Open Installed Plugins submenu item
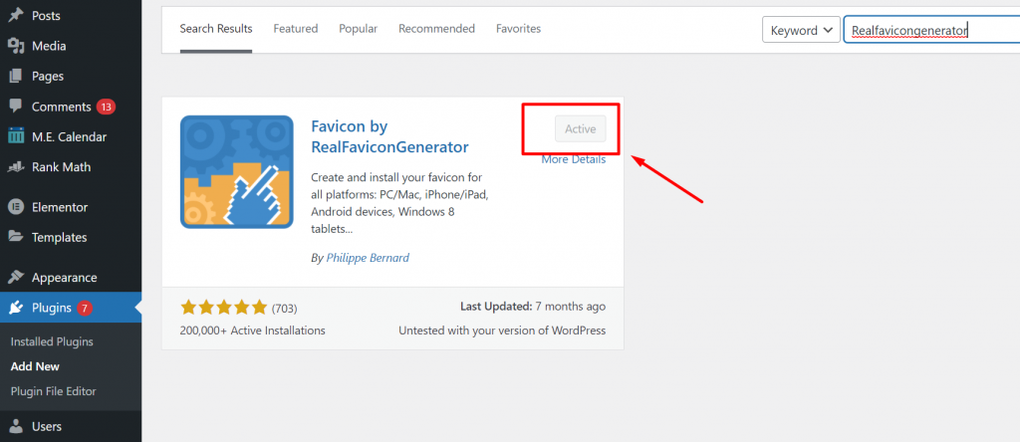The height and width of the screenshot is (442, 1020). coord(52,341)
